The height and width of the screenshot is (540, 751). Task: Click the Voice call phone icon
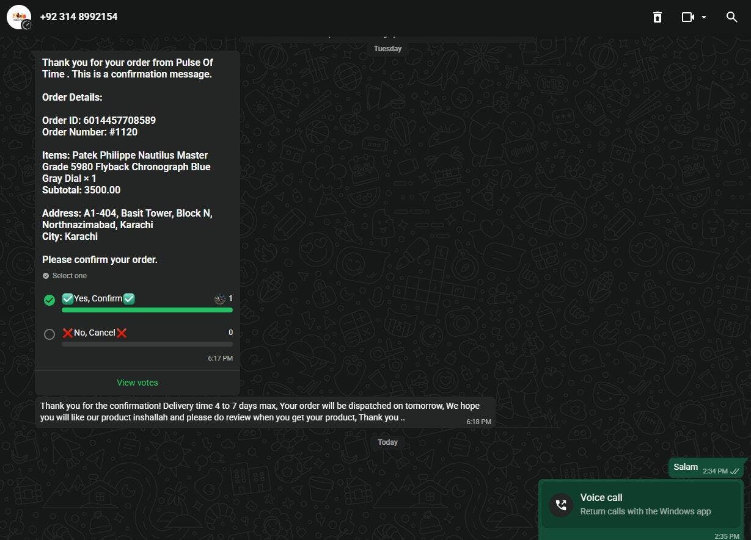pos(560,505)
